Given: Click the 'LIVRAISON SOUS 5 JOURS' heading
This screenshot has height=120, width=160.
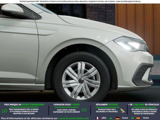Looking at the screenshot, I should [x=67, y=105].
